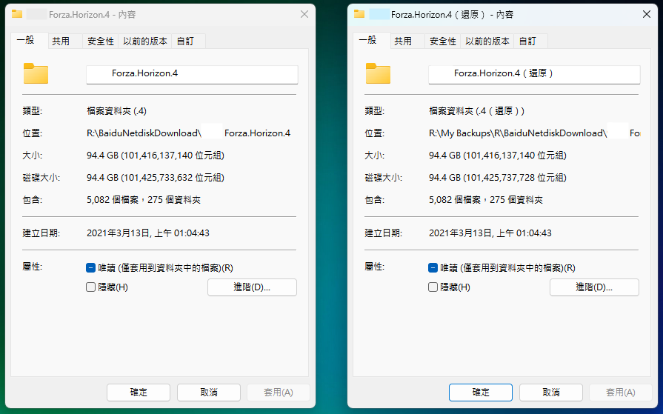The height and width of the screenshot is (414, 663).
Task: Select 以前的版本 tab in right dialog
Action: (487, 41)
